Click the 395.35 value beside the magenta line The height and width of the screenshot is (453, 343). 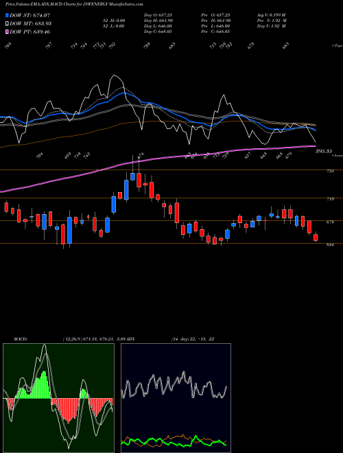(x=324, y=151)
